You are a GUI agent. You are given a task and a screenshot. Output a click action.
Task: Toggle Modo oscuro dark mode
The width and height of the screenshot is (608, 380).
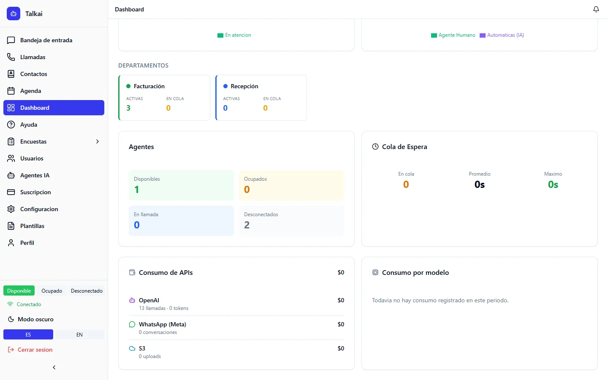(30, 319)
